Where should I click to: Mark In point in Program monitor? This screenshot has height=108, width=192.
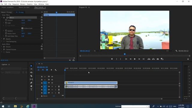point(116,59)
